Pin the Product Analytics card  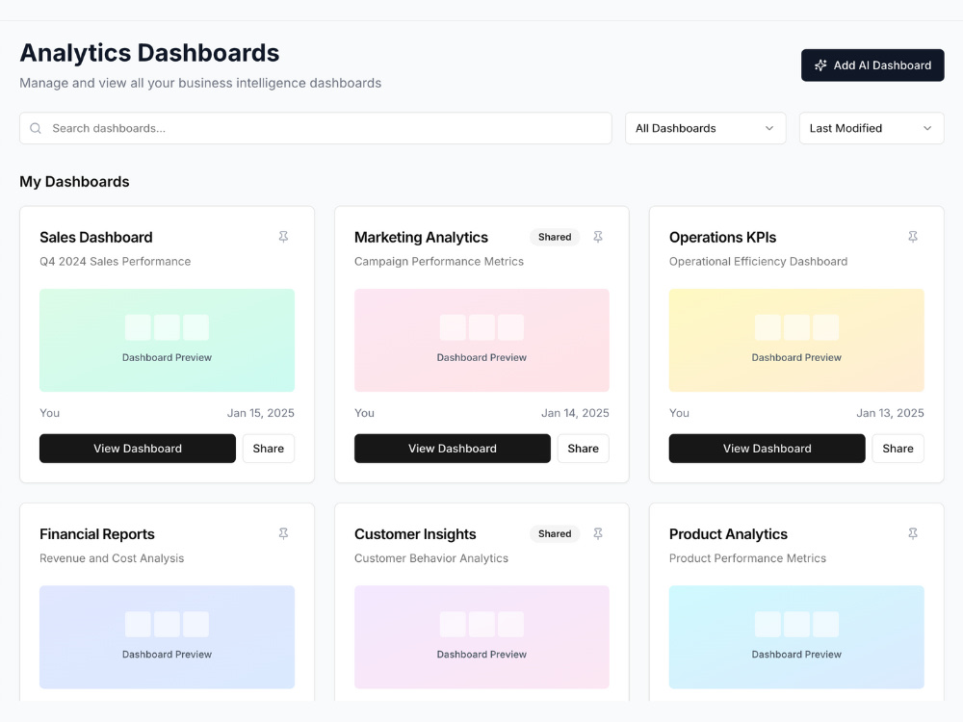(x=913, y=533)
